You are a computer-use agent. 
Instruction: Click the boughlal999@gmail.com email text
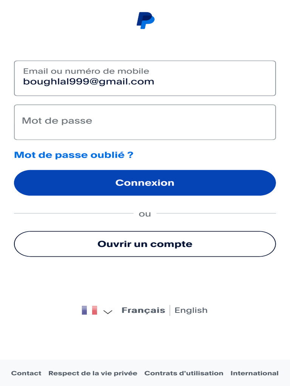88,82
